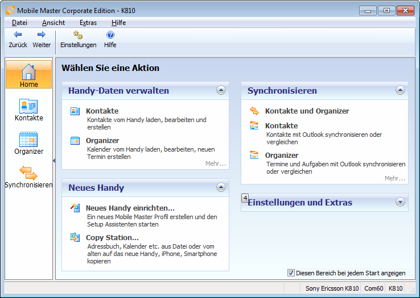Click 'Neues Handy einrichten...' link

coord(130,208)
